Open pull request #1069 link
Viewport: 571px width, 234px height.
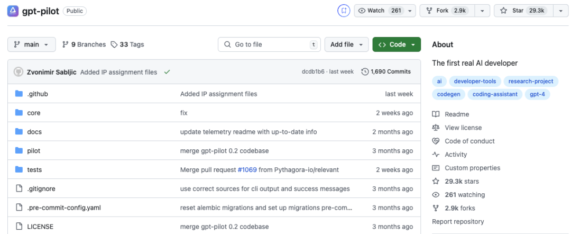point(247,170)
